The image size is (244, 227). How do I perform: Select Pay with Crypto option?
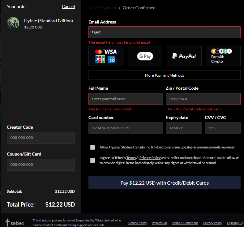click(x=223, y=56)
